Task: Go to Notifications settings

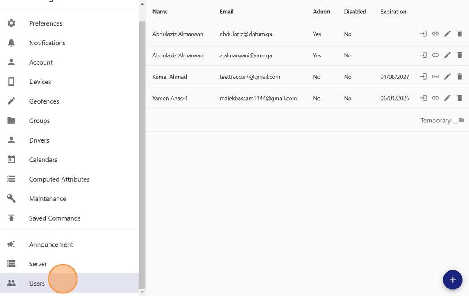Action: (x=47, y=43)
